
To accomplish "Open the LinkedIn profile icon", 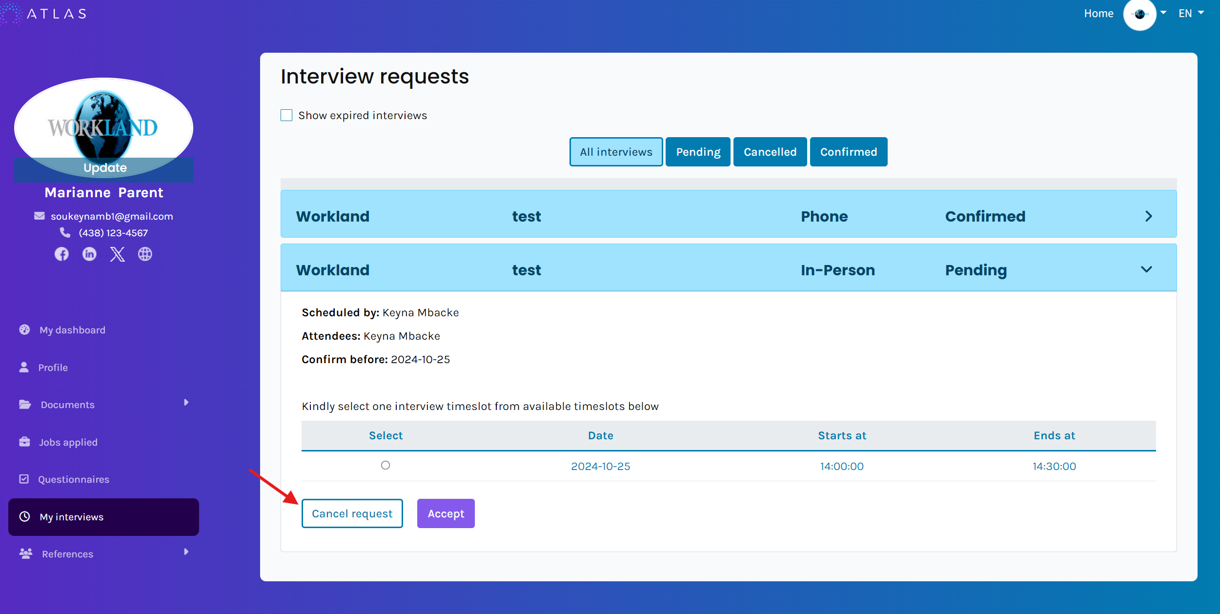I will coord(89,254).
